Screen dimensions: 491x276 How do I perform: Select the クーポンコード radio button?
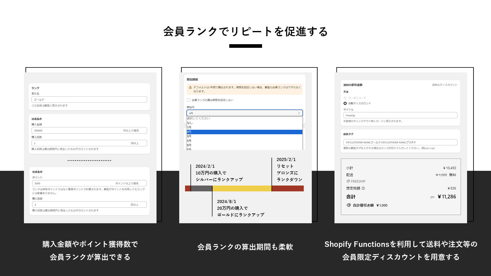(345, 98)
